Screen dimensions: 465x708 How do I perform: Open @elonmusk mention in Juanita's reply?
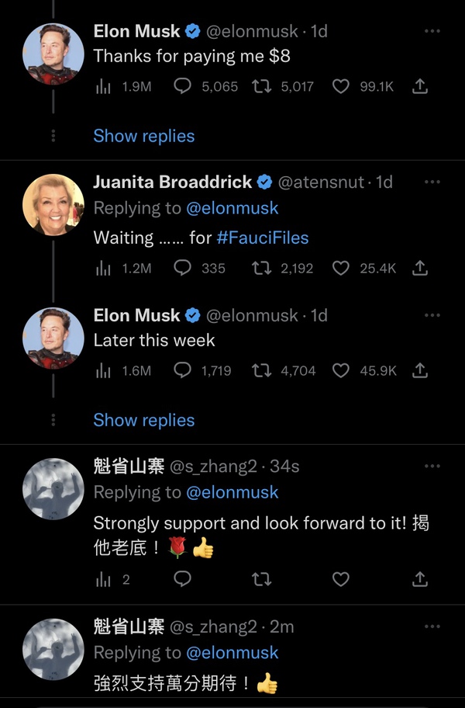(232, 208)
